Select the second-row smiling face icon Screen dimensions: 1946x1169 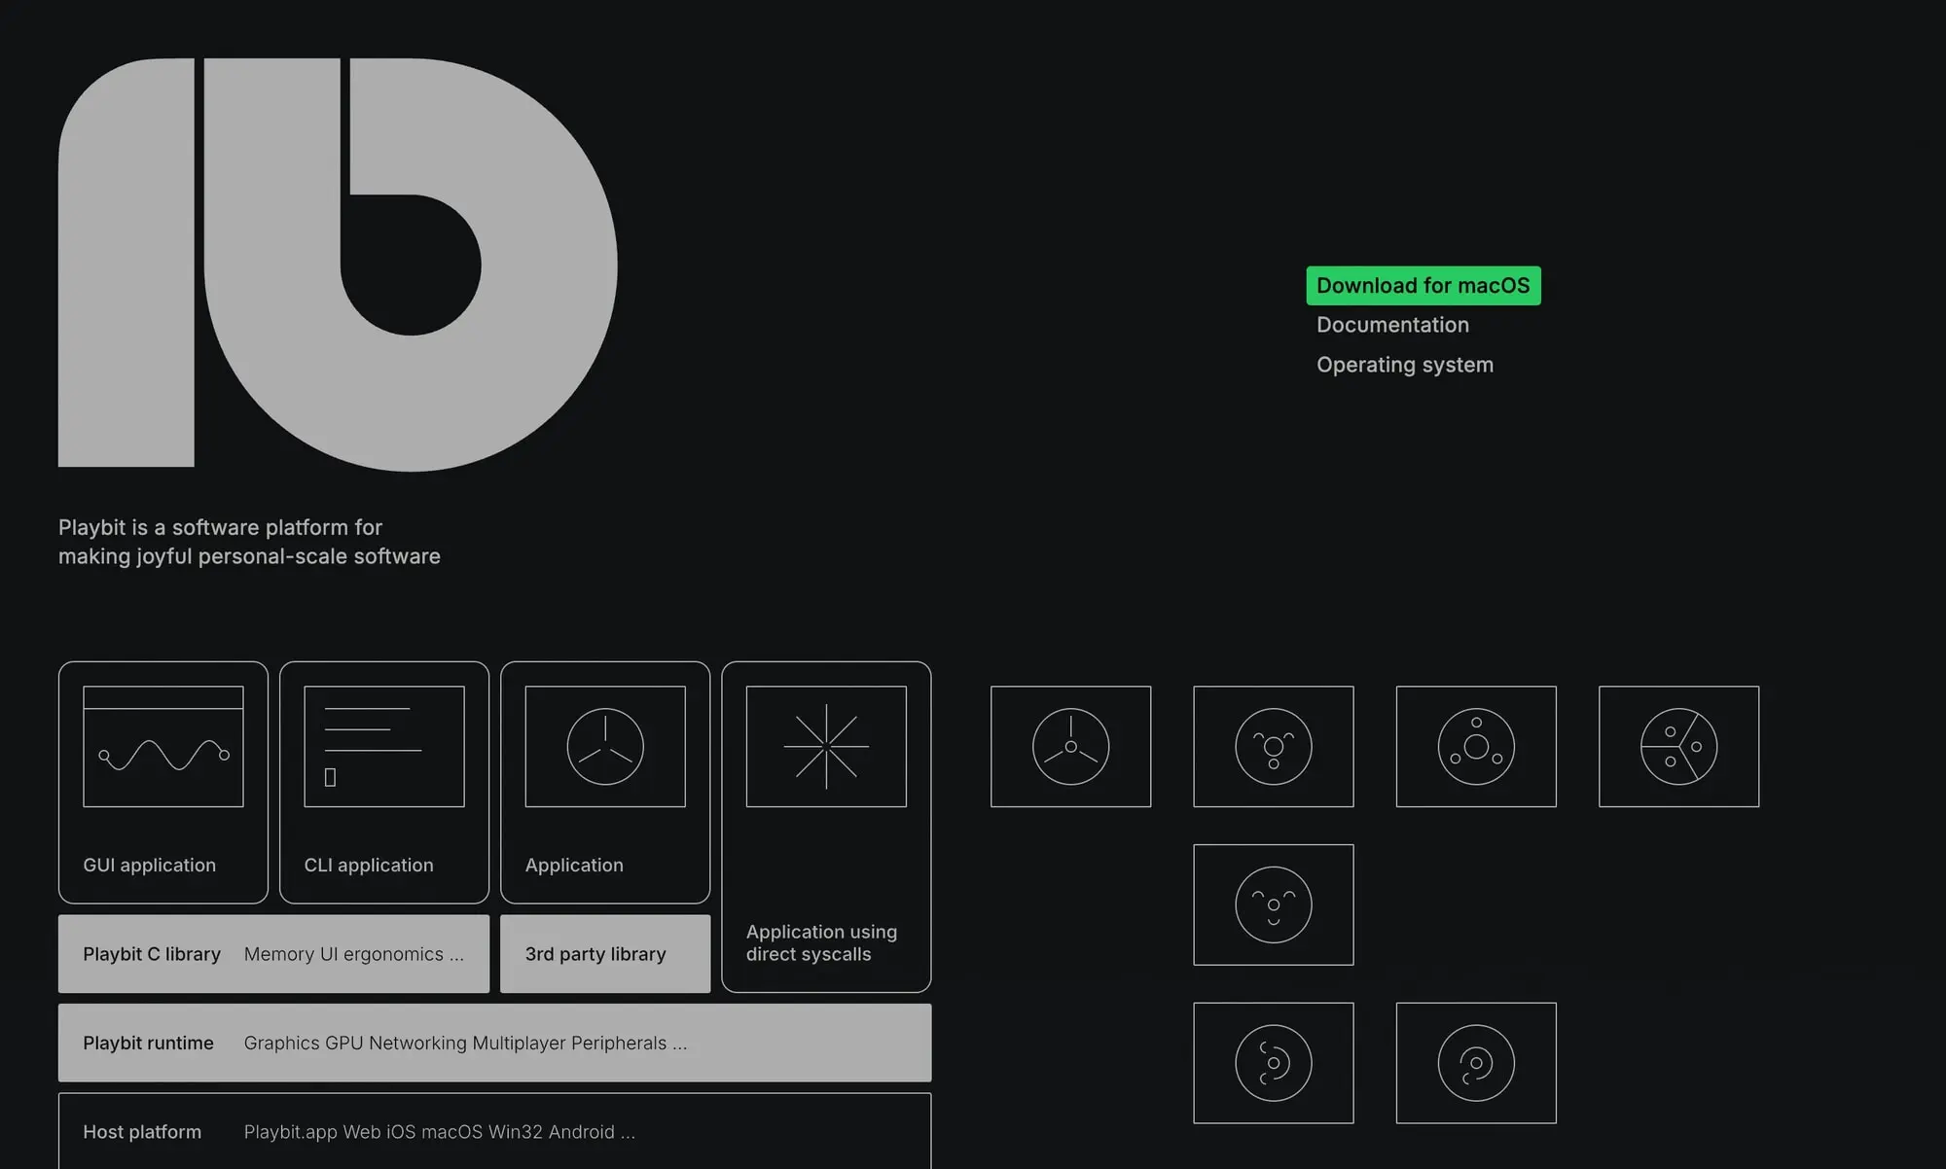pos(1273,904)
